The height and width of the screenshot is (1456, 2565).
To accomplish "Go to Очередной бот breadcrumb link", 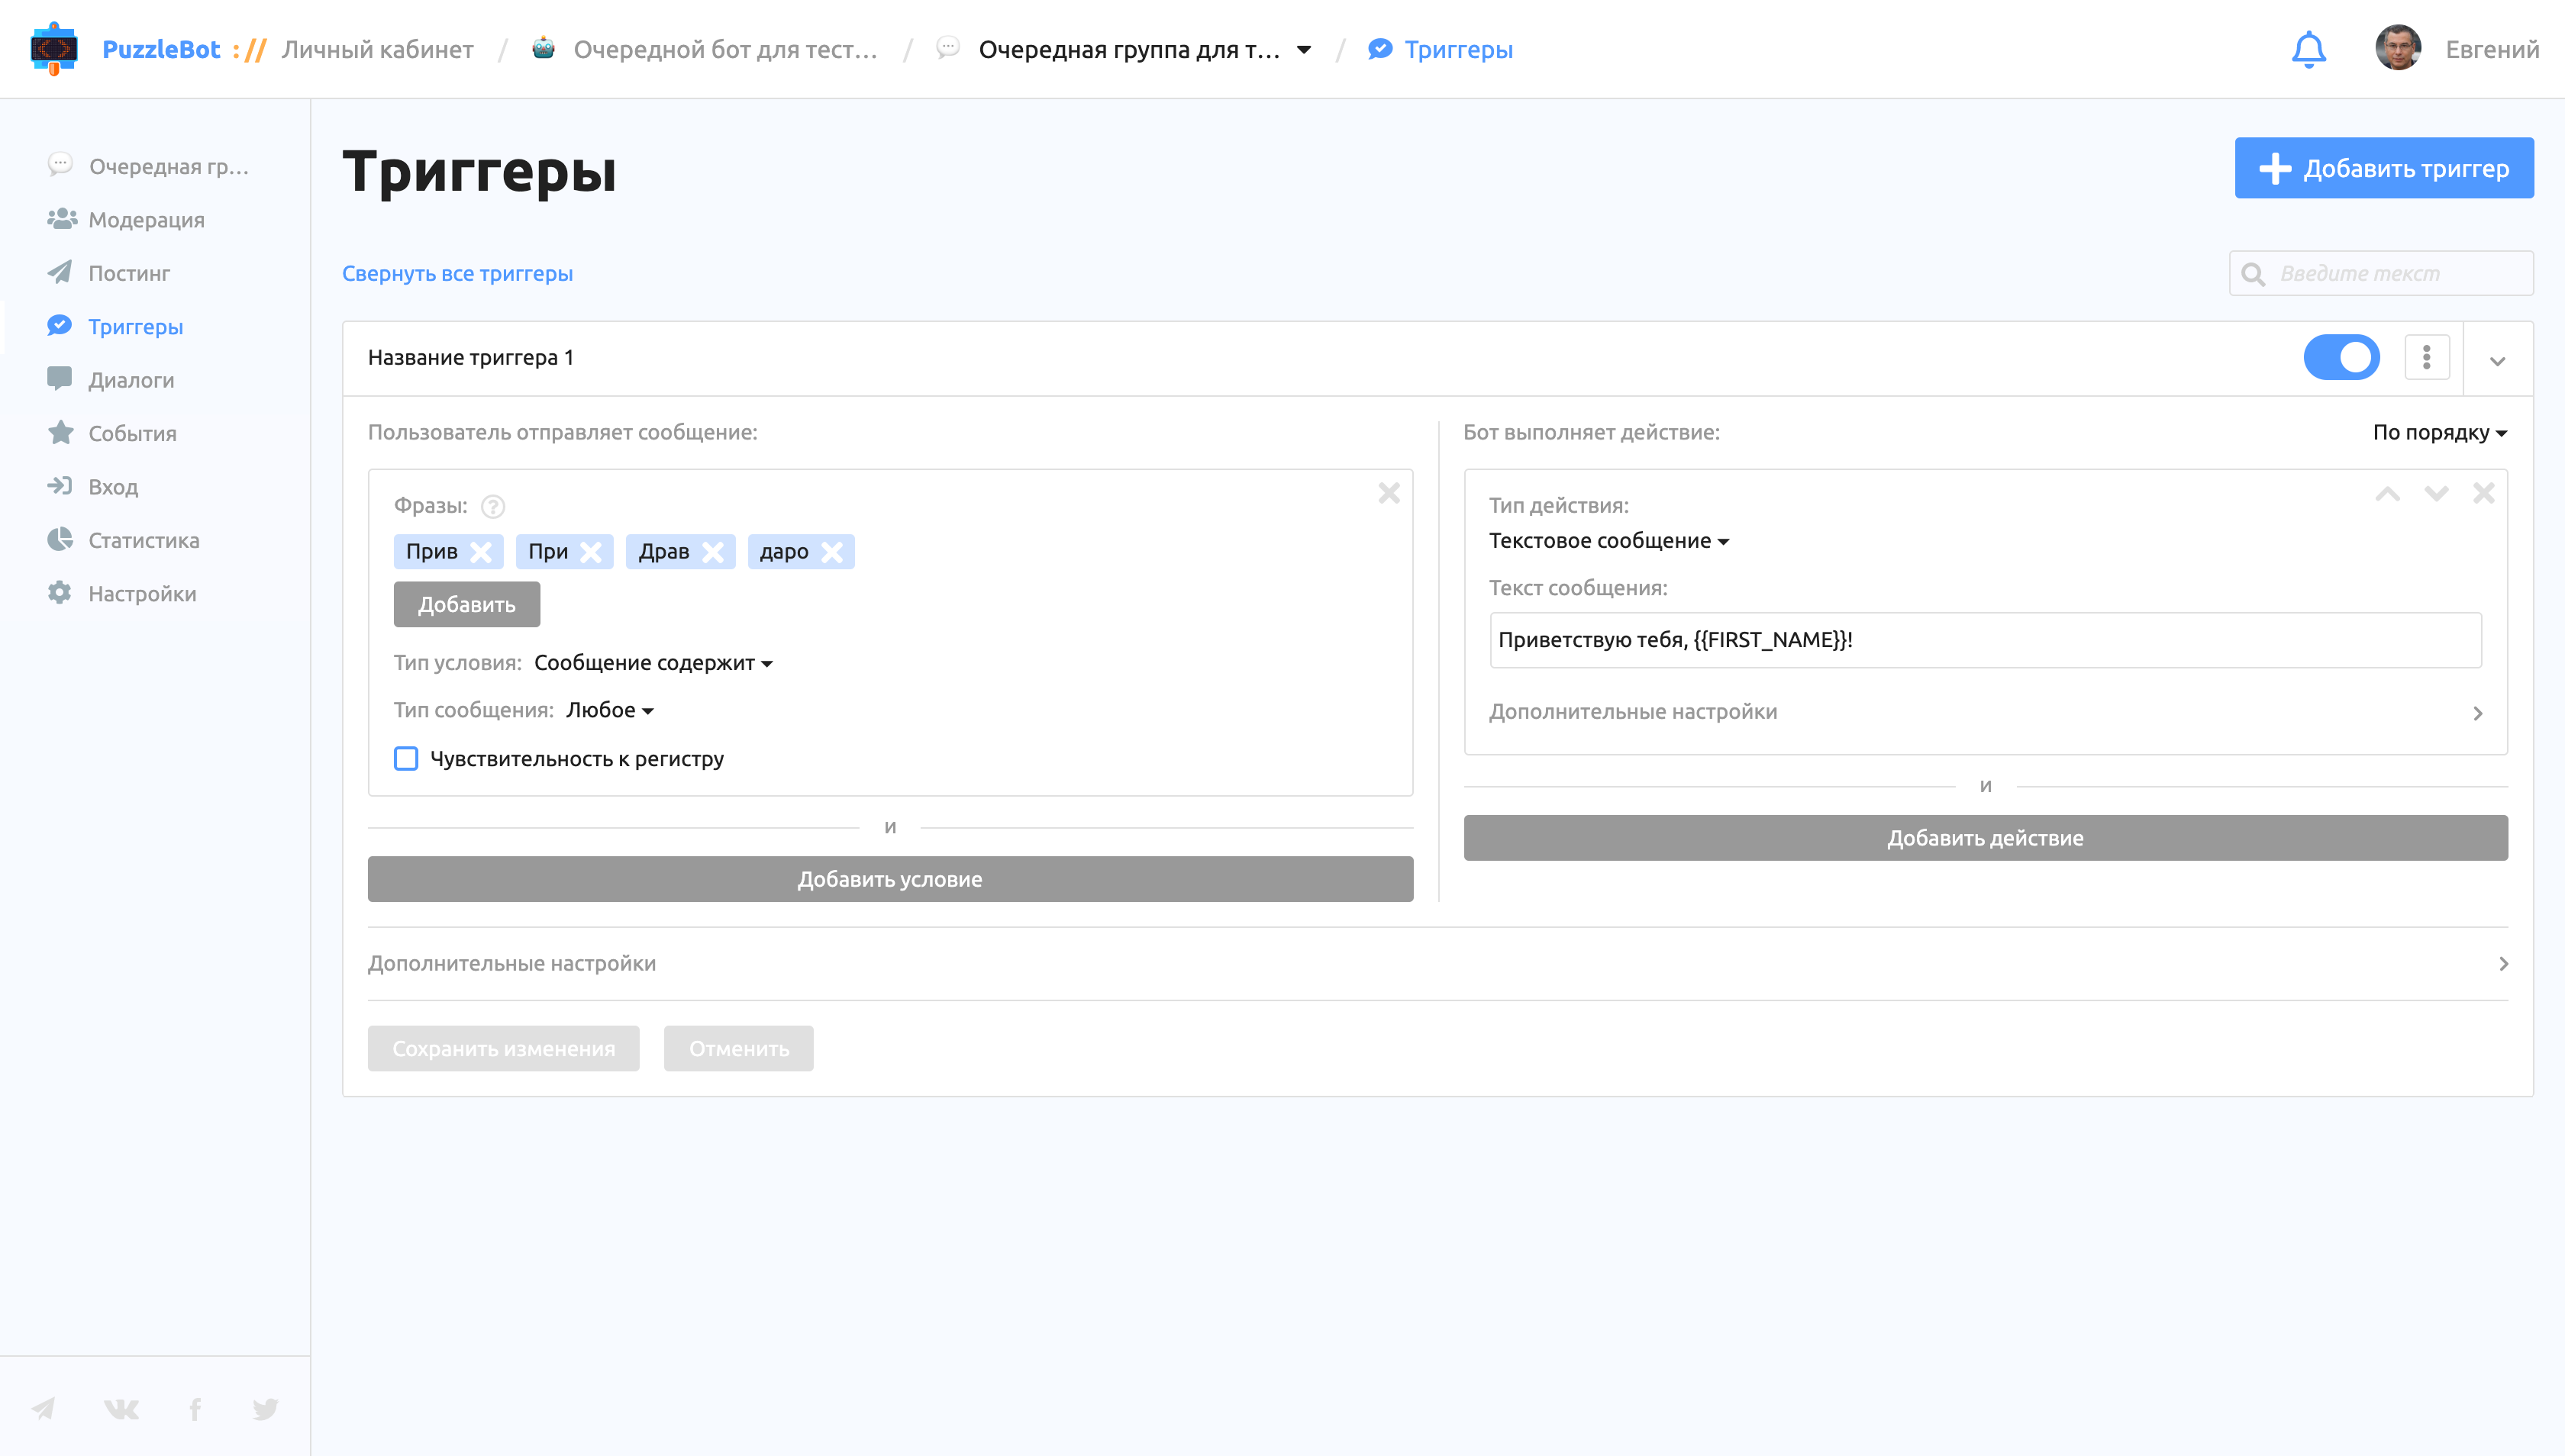I will pos(725,49).
